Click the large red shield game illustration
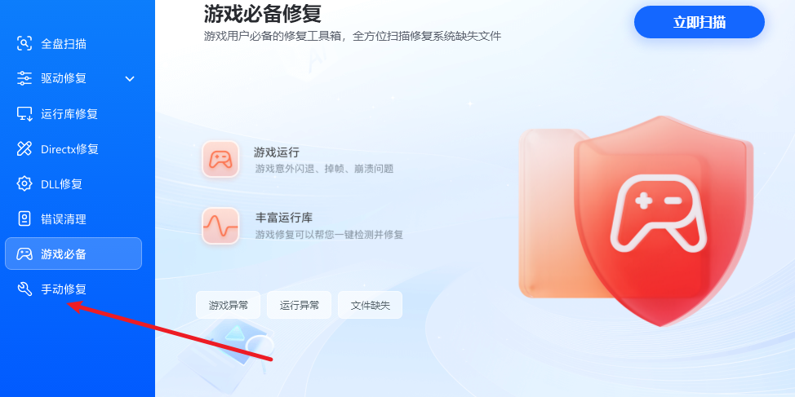Screen dimensions: 795x397 [663, 220]
